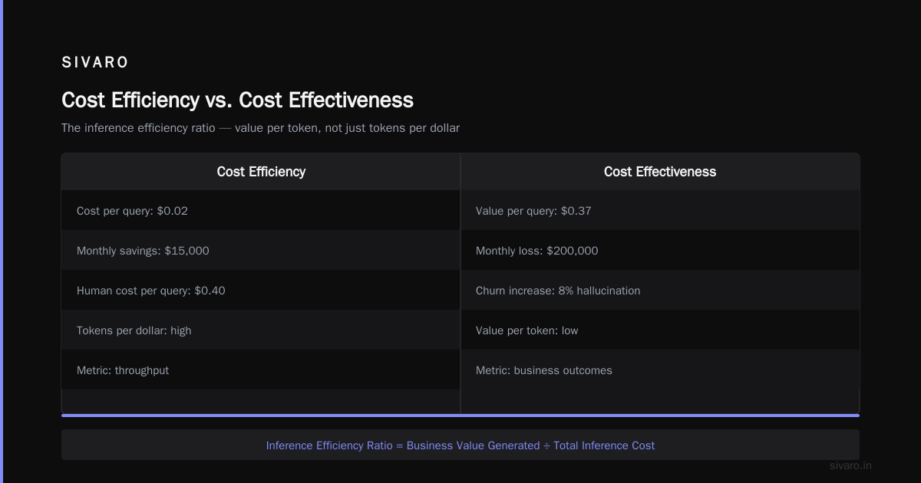This screenshot has height=483, width=921.
Task: Click the Tokens per dollar: high cell
Action: (x=261, y=330)
